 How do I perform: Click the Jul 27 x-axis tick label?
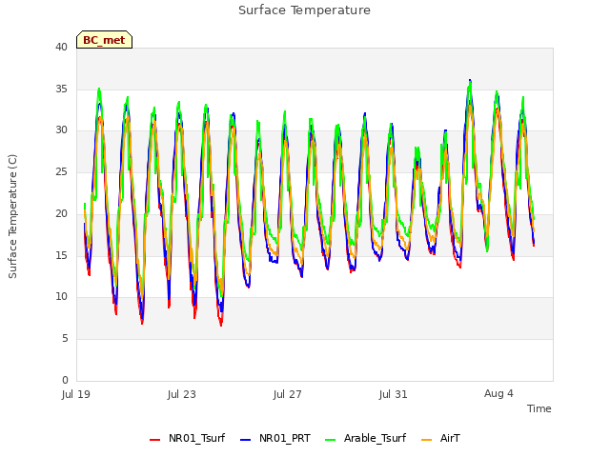point(288,394)
